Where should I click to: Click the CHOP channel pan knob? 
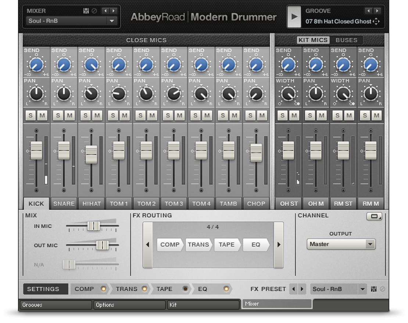[x=256, y=94]
